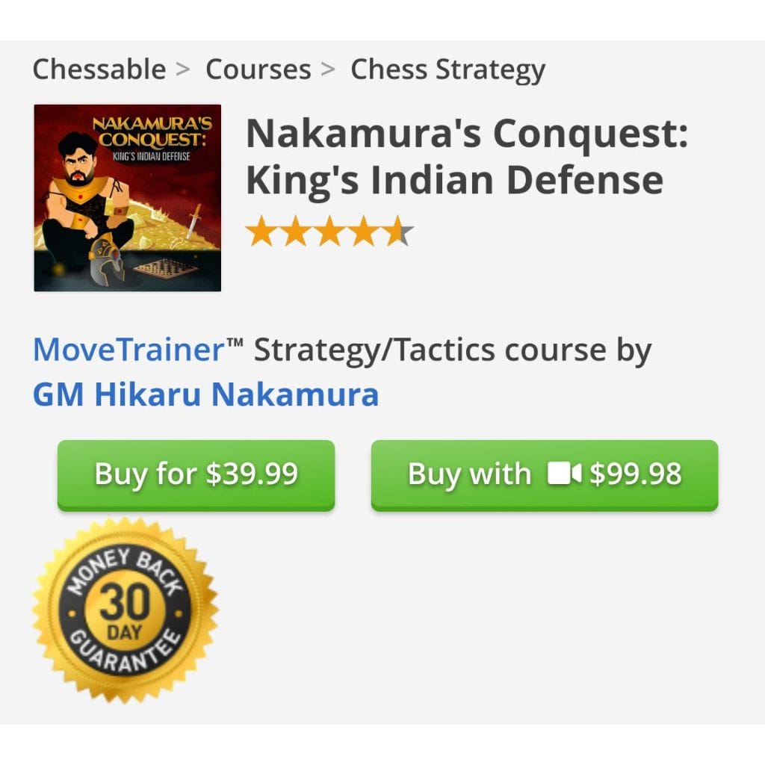
Task: Open the Nakamura's Conquest cover thumbnail
Action: coord(127,198)
